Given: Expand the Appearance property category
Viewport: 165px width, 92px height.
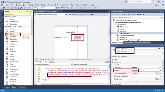Looking at the screenshot, I should tap(113, 62).
